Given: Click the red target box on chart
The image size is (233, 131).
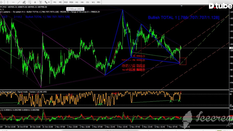Looking at the screenshot, I should tap(183, 61).
